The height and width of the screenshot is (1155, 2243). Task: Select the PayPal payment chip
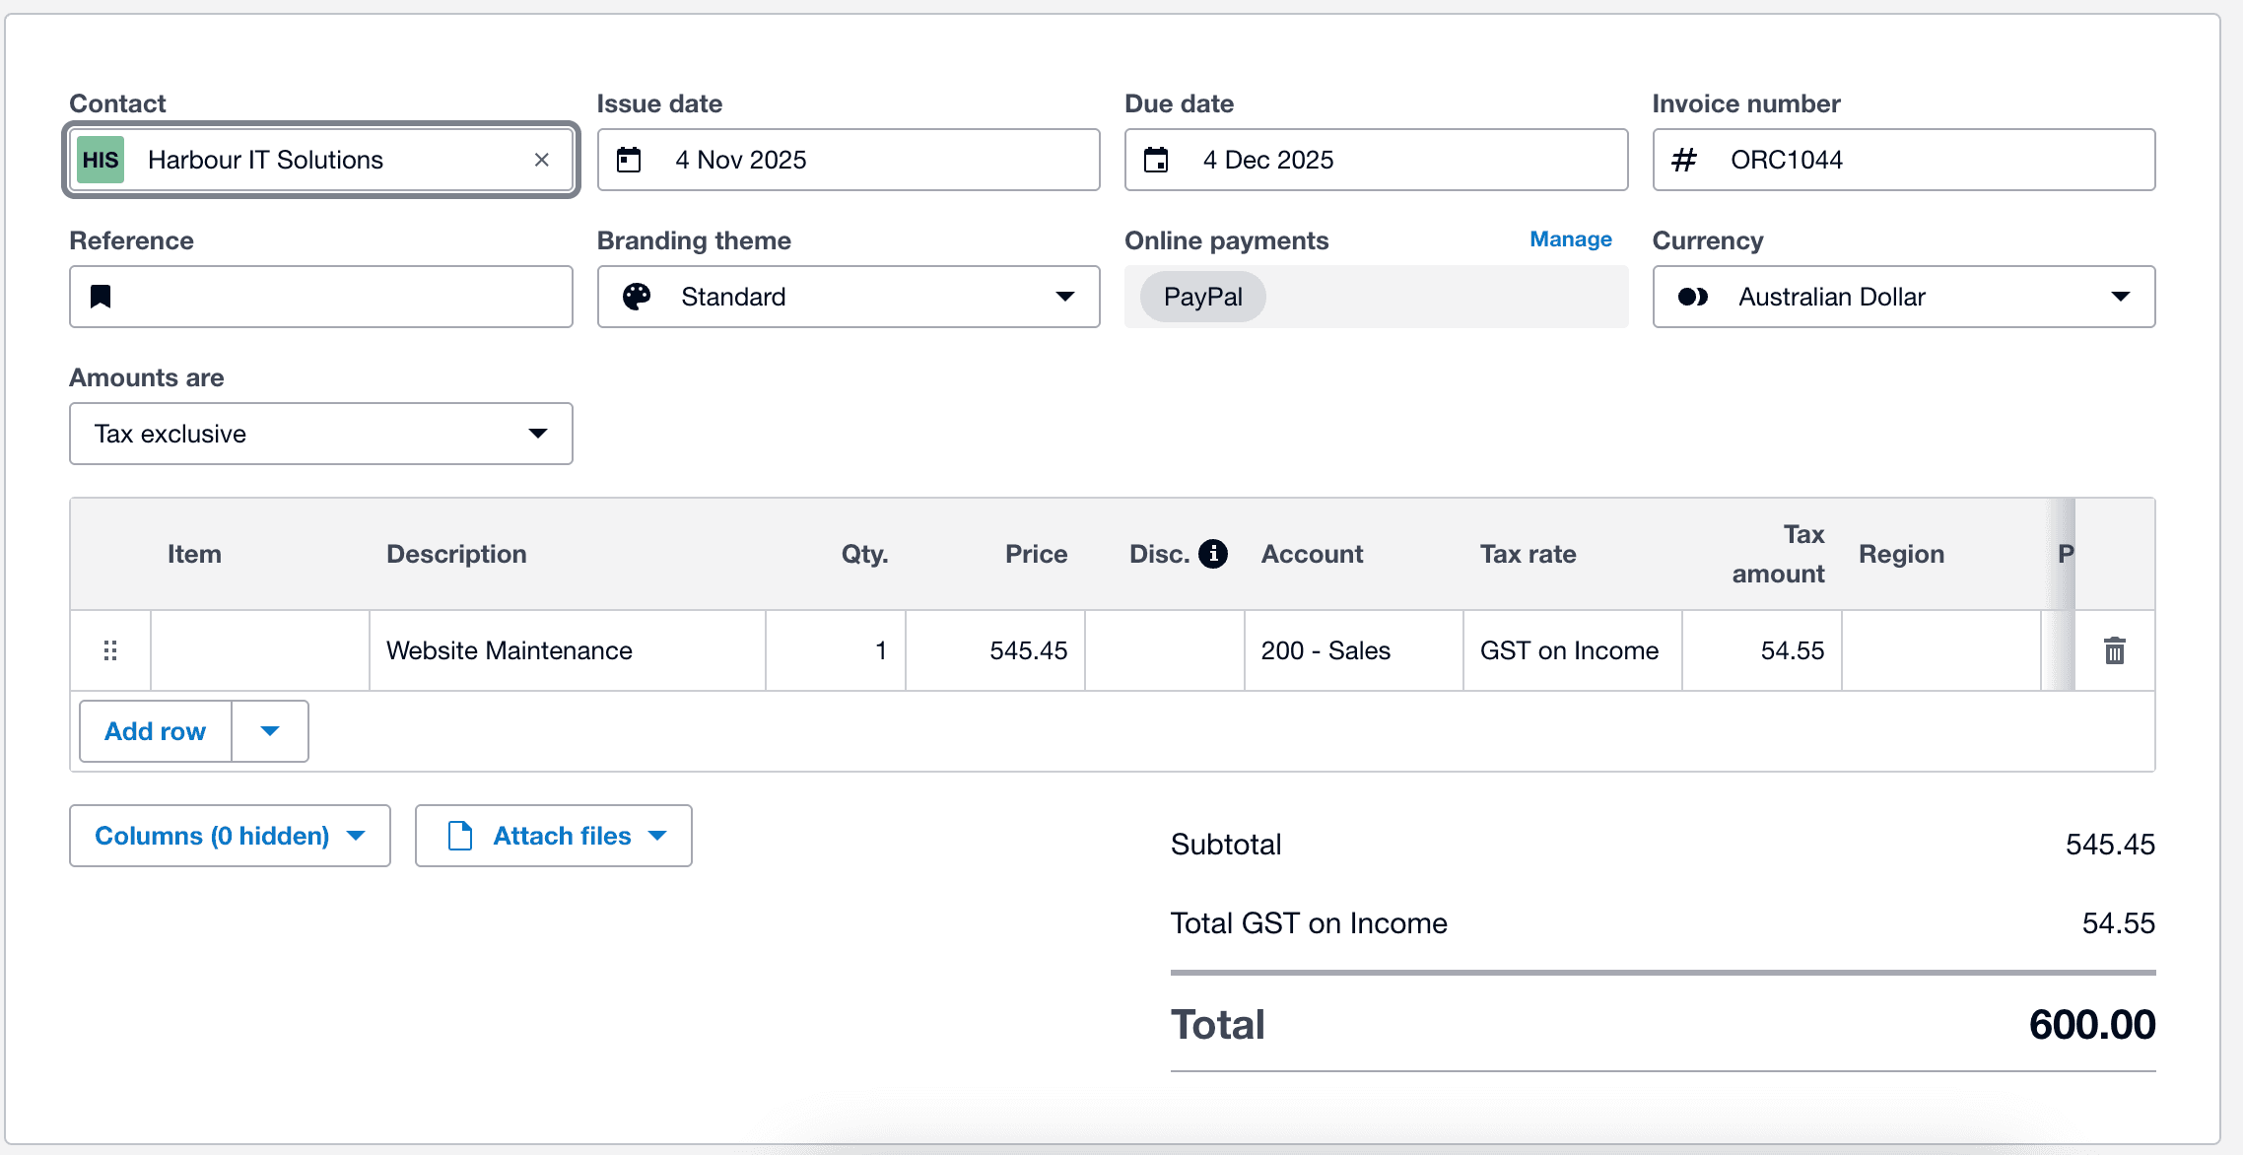(1202, 297)
